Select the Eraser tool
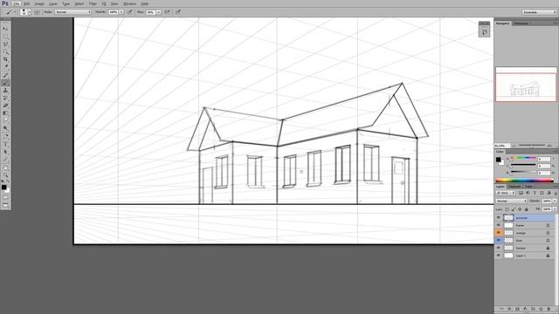Screen dimensions: 559x314 (5, 106)
